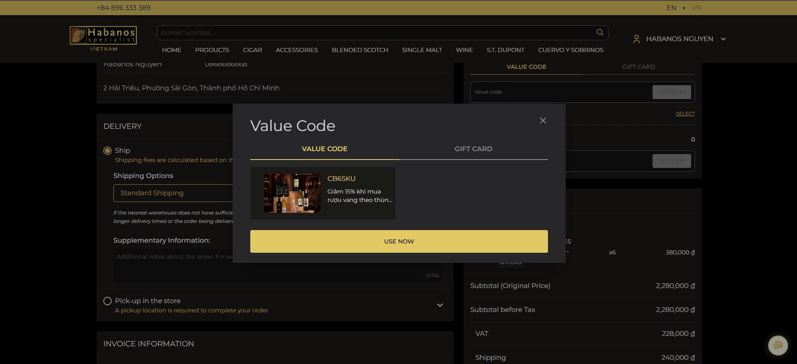Choose Pick-up in the store option
Screen dimensions: 797x364
click(x=107, y=301)
